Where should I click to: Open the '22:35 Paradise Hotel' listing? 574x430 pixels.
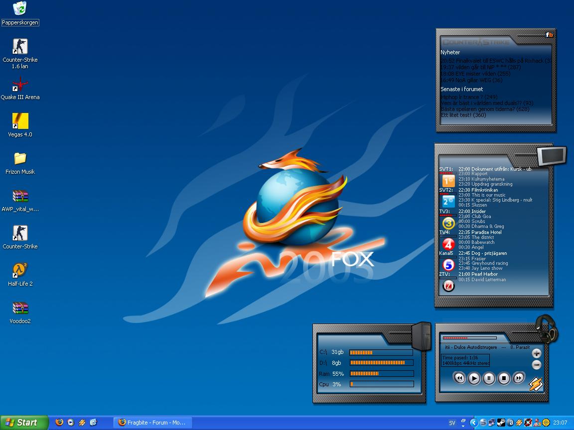480,232
